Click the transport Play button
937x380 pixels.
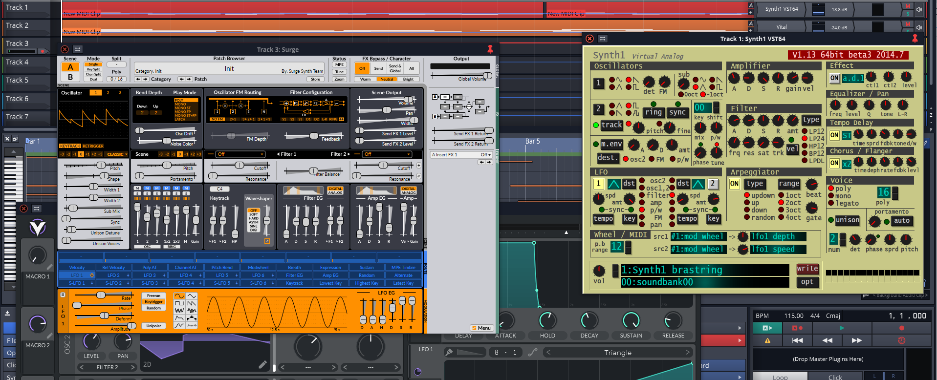841,328
